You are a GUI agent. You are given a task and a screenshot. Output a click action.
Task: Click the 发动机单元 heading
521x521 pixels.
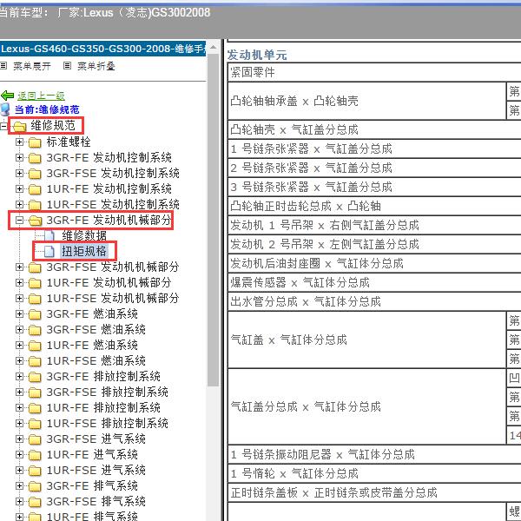(x=257, y=56)
